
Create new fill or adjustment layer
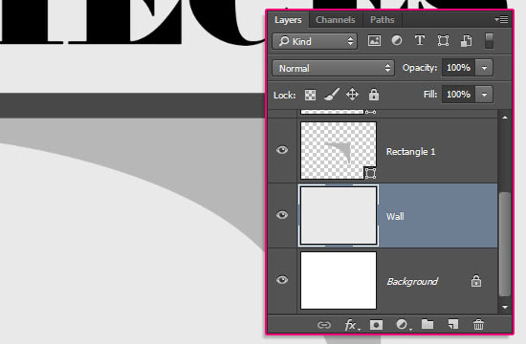[x=403, y=325]
